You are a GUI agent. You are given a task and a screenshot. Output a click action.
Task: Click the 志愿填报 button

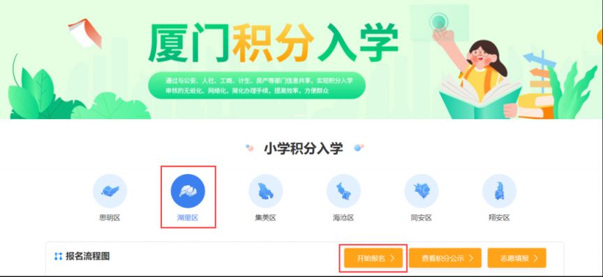[517, 258]
